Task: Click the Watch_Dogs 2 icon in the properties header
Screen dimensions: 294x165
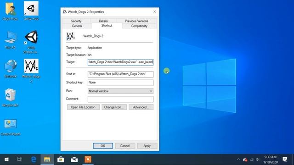Action: pyautogui.click(x=70, y=36)
